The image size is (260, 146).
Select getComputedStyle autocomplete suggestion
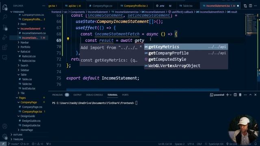click(x=186, y=60)
